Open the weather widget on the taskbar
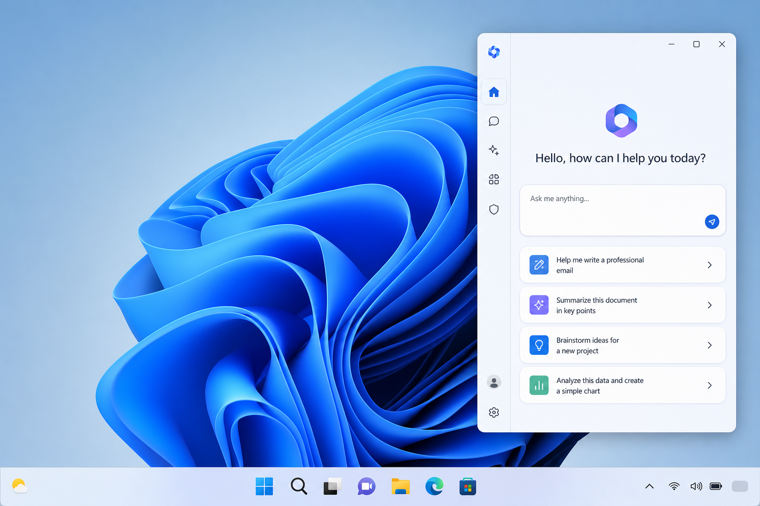This screenshot has width=760, height=506. [19, 486]
